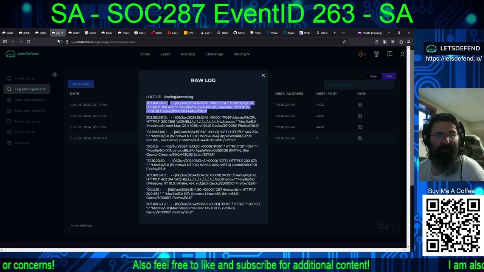Open raw log for 03:15 PM row
484x272 pixels.
tap(360, 127)
